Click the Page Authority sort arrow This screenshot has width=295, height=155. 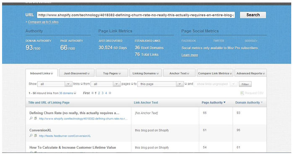click(x=225, y=102)
